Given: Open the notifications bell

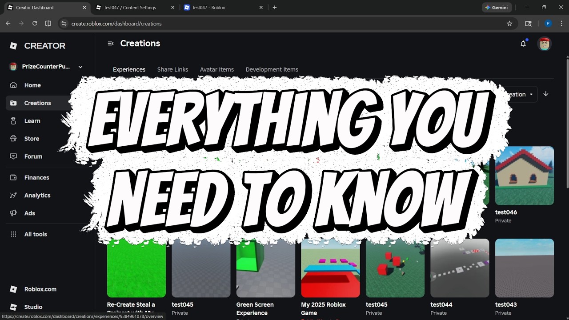Looking at the screenshot, I should (523, 44).
